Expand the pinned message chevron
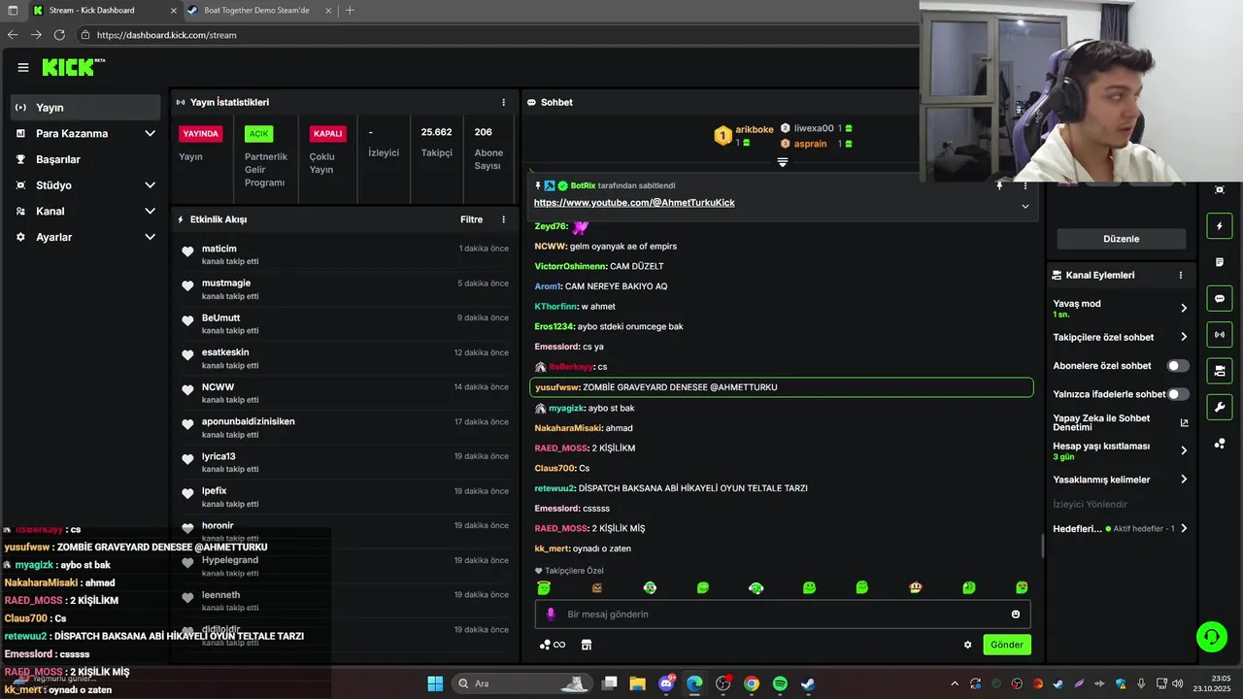1243x699 pixels. click(x=1025, y=206)
